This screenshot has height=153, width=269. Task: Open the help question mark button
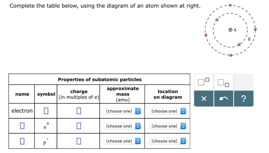pyautogui.click(x=244, y=99)
